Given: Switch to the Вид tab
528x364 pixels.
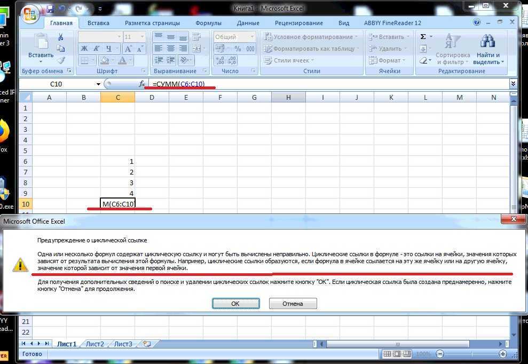Looking at the screenshot, I should tap(344, 23).
